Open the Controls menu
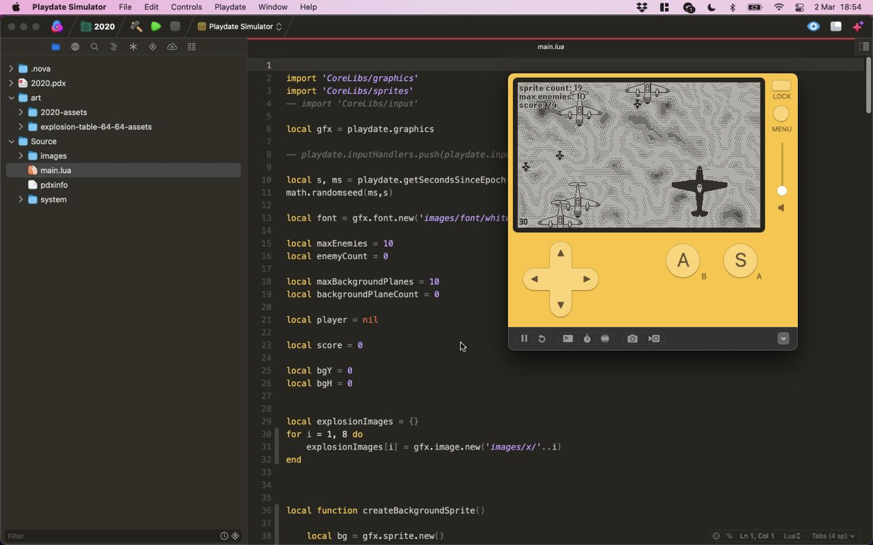 pos(186,7)
